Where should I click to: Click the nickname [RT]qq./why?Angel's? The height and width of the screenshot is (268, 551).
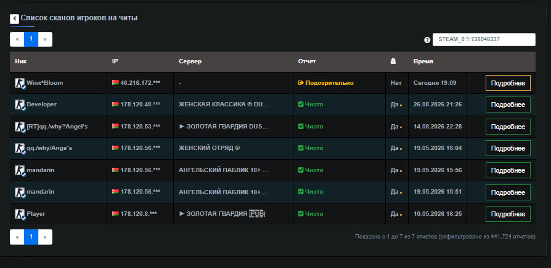coord(57,126)
